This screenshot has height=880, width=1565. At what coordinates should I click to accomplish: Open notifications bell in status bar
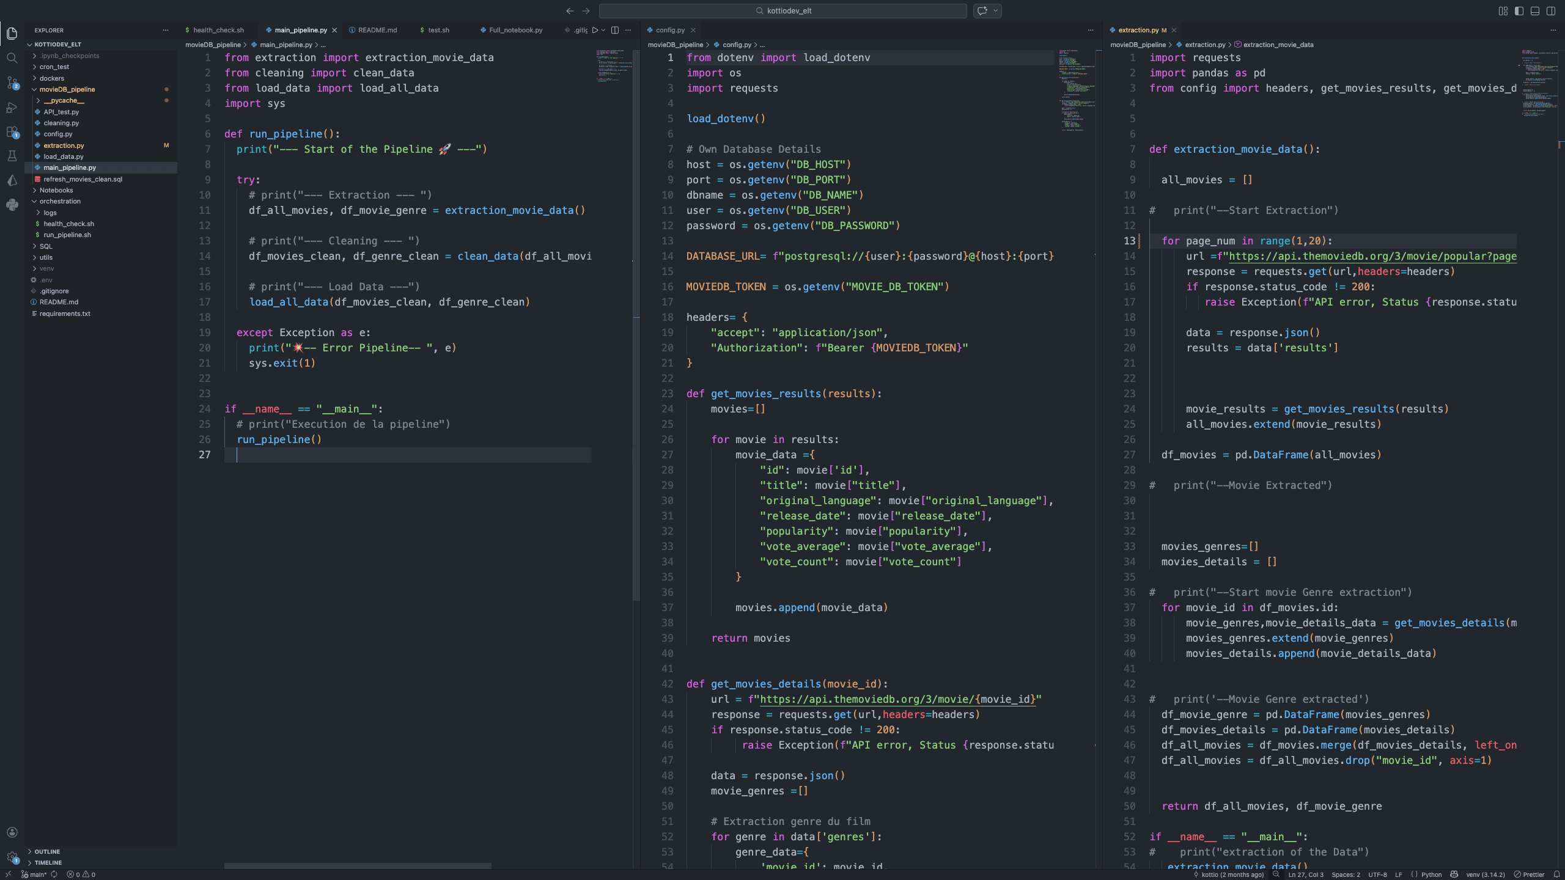point(1556,875)
